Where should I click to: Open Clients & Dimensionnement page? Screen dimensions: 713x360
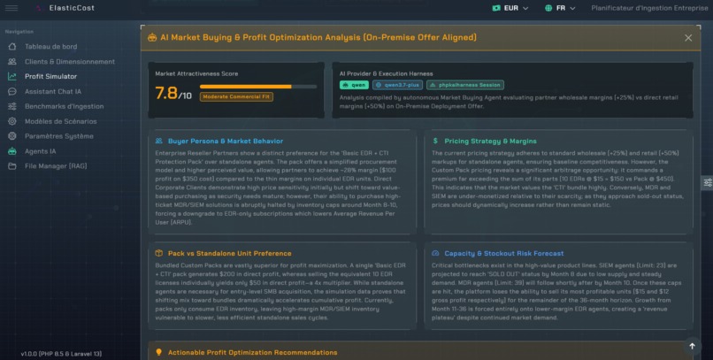point(71,61)
